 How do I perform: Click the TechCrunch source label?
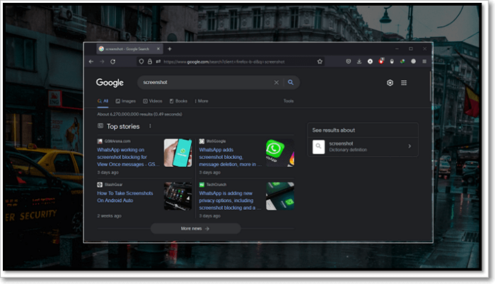click(x=216, y=184)
